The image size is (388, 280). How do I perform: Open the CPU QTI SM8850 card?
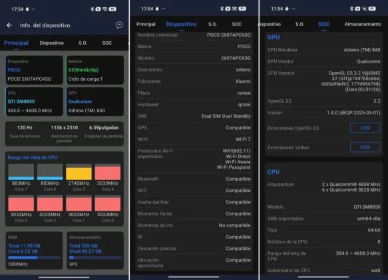point(34,101)
